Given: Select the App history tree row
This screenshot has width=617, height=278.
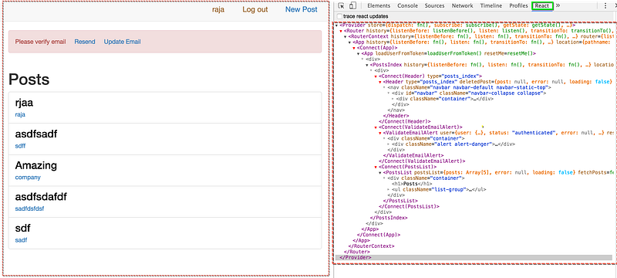Looking at the screenshot, I should pos(482,42).
